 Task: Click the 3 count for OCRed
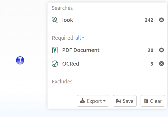152,64
